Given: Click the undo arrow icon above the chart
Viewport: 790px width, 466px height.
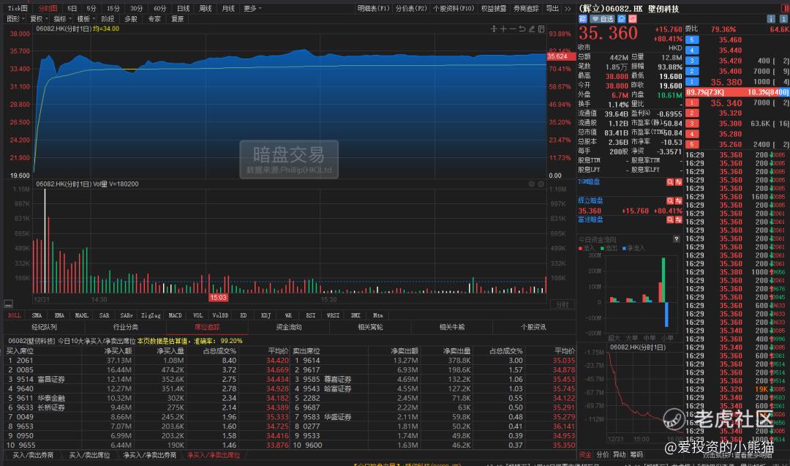Looking at the screenshot, I should [522, 29].
